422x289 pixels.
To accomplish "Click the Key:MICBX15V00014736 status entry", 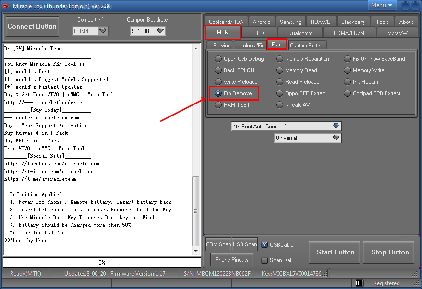I will tap(291, 273).
